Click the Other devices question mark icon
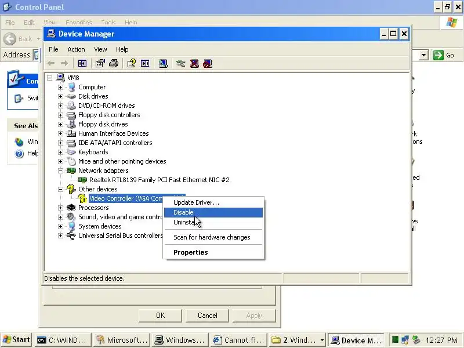This screenshot has height=348, width=464. (x=71, y=189)
